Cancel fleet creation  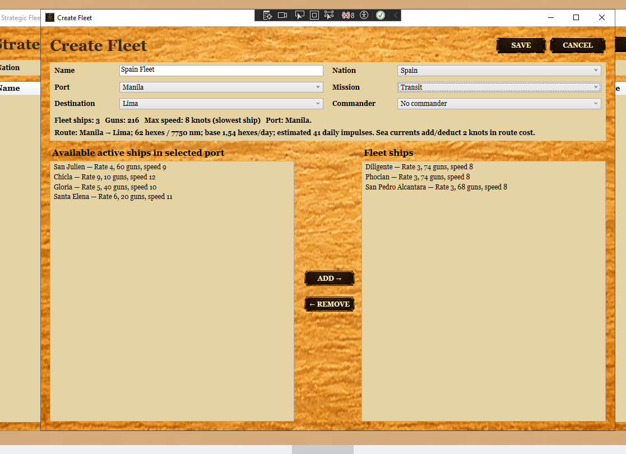tap(578, 45)
